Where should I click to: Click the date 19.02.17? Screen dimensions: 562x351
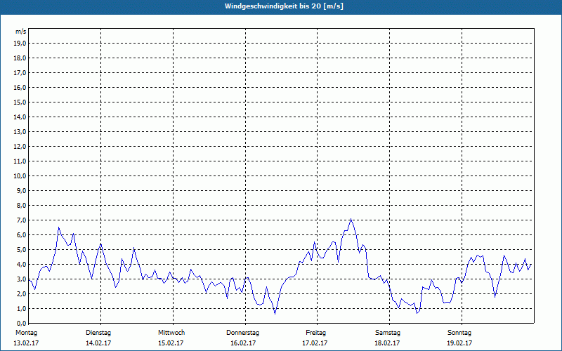pos(459,343)
